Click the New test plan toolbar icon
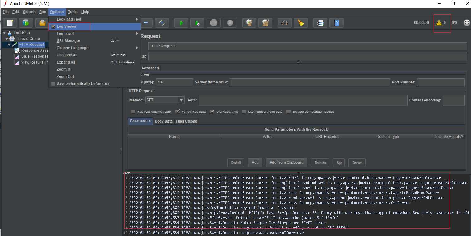The width and height of the screenshot is (471, 236). point(10,23)
